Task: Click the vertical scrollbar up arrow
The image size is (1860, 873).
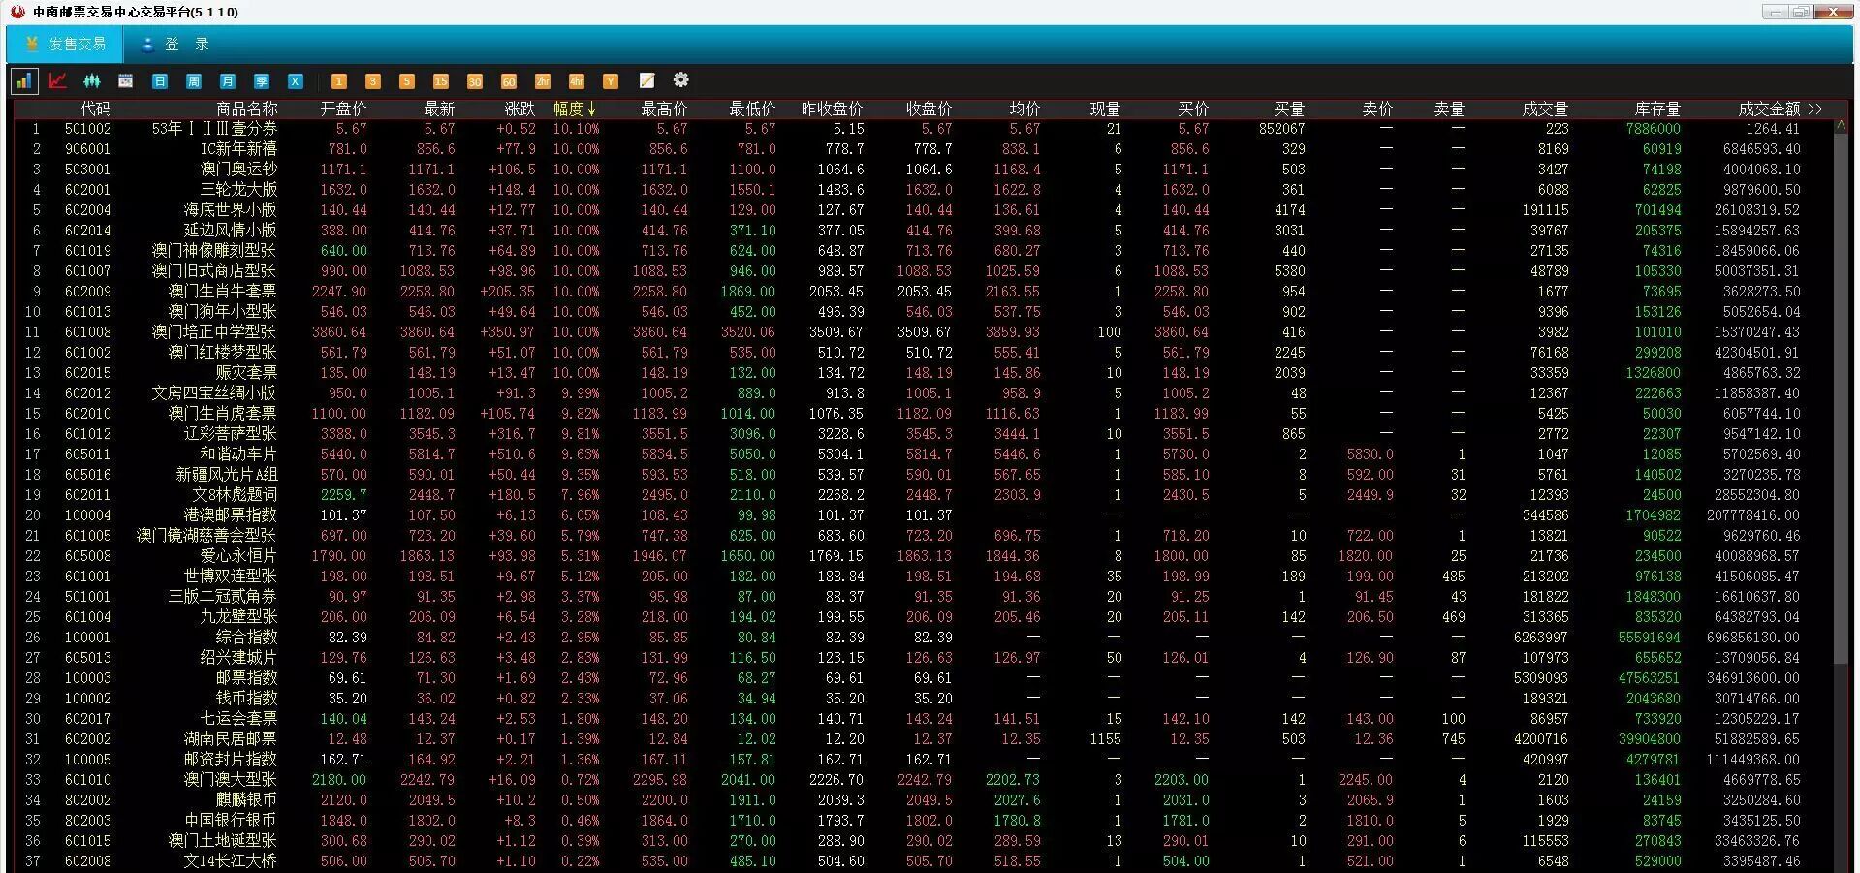Action: click(x=1842, y=126)
